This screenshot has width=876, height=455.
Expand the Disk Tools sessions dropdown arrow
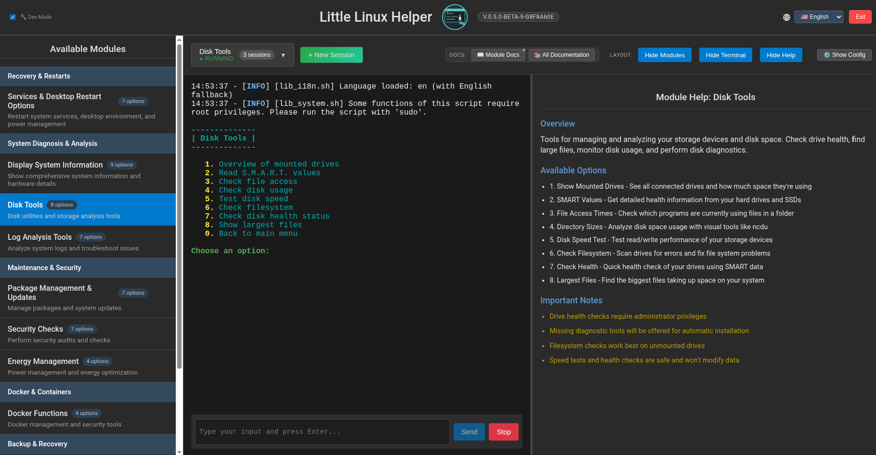pos(283,55)
